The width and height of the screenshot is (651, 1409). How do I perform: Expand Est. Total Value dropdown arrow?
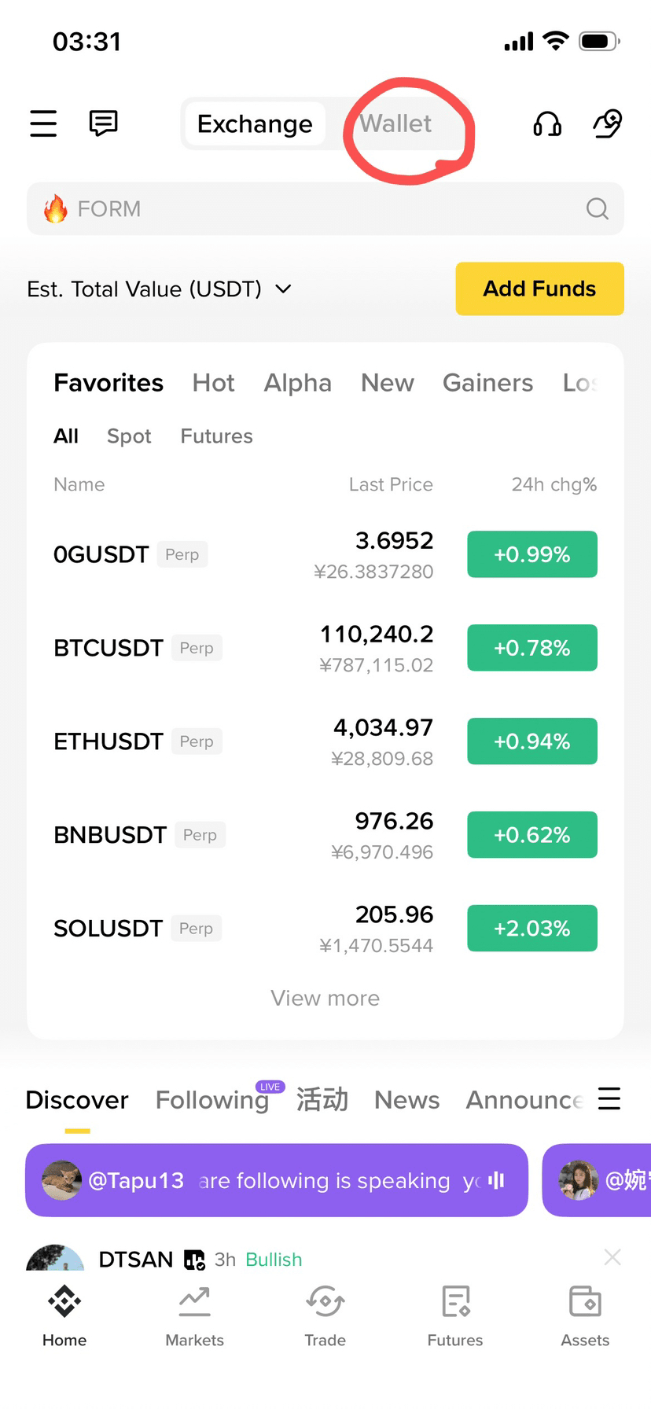pos(283,289)
